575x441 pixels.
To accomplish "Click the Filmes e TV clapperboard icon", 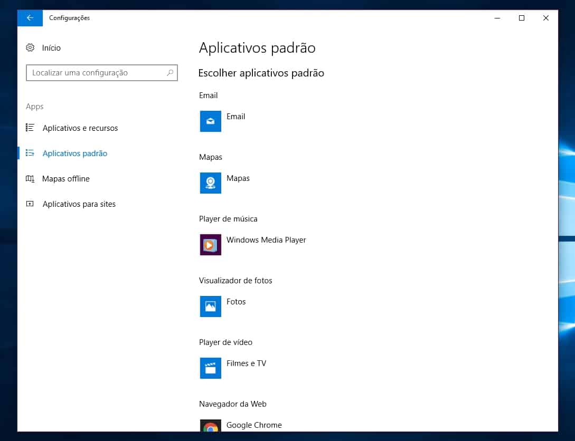I will (x=211, y=368).
